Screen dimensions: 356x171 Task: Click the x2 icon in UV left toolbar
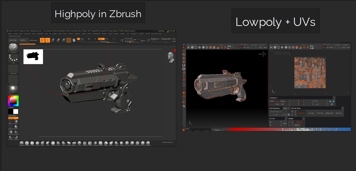click(x=184, y=72)
